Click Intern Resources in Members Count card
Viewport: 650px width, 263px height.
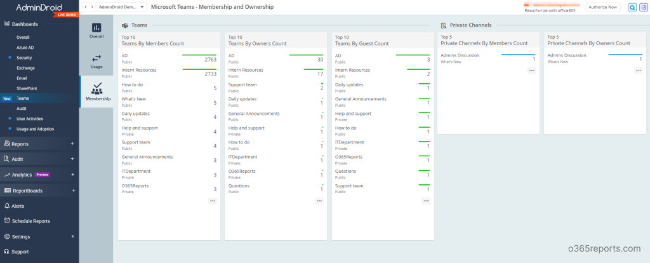[139, 70]
